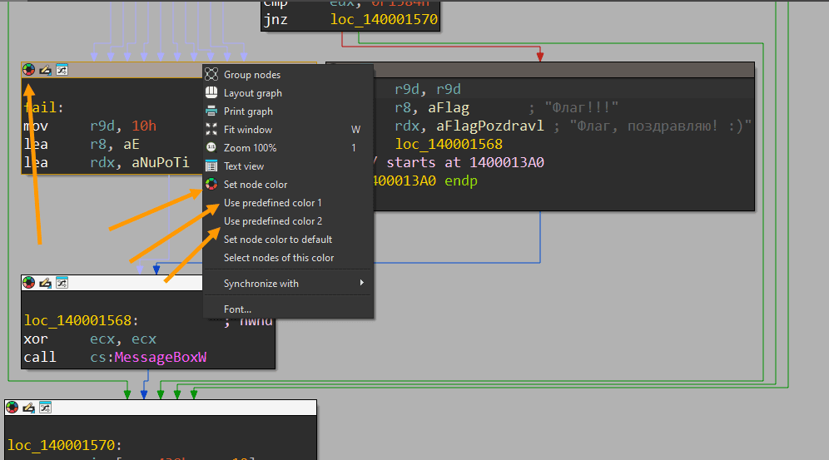Image resolution: width=829 pixels, height=460 pixels.
Task: Open the Font... dialog entry
Action: [x=237, y=309]
